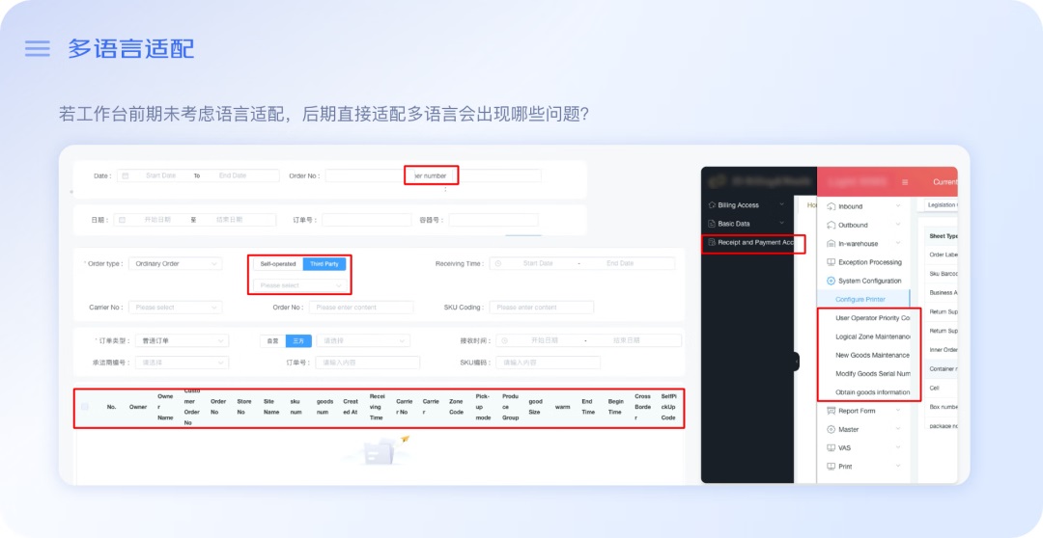Click the Receipt and Payment icon
1043x538 pixels.
[712, 242]
